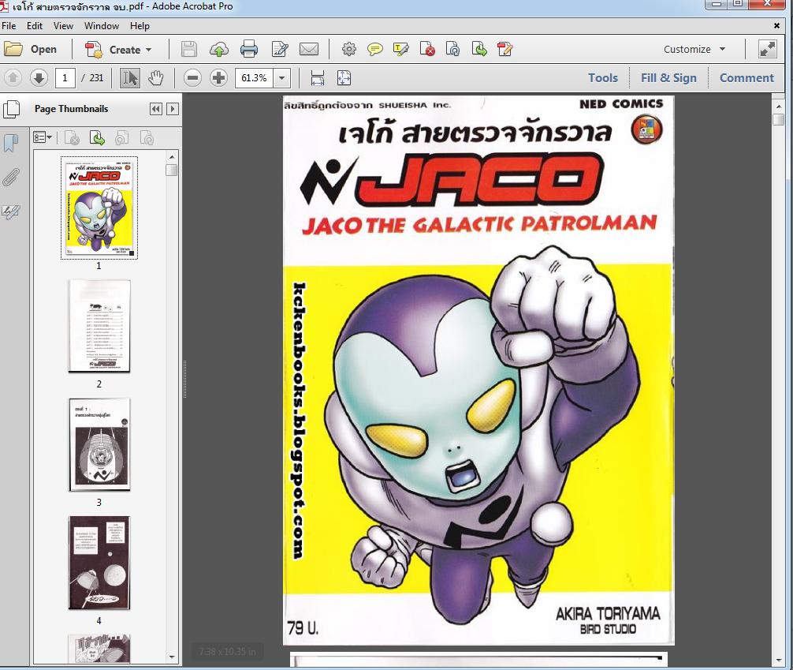Open the Tools pane
The image size is (793, 670).
point(603,78)
